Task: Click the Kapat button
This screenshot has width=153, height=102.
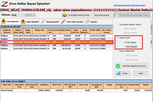Action: 141,73
